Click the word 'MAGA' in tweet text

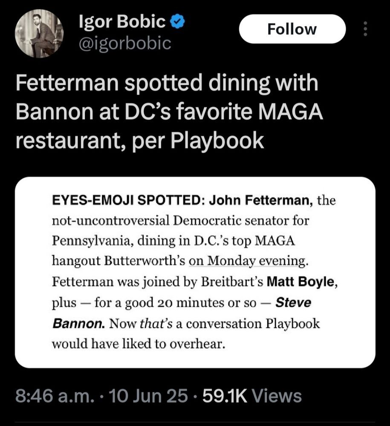click(290, 112)
